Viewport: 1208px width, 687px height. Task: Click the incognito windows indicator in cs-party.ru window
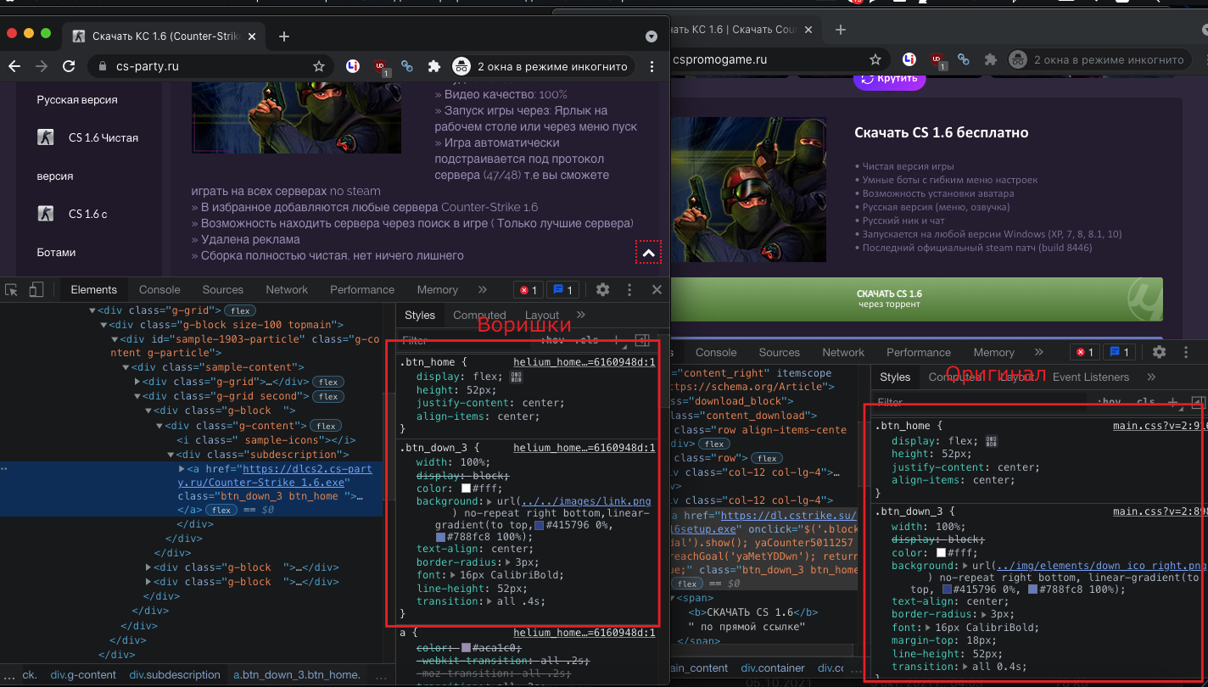click(543, 66)
